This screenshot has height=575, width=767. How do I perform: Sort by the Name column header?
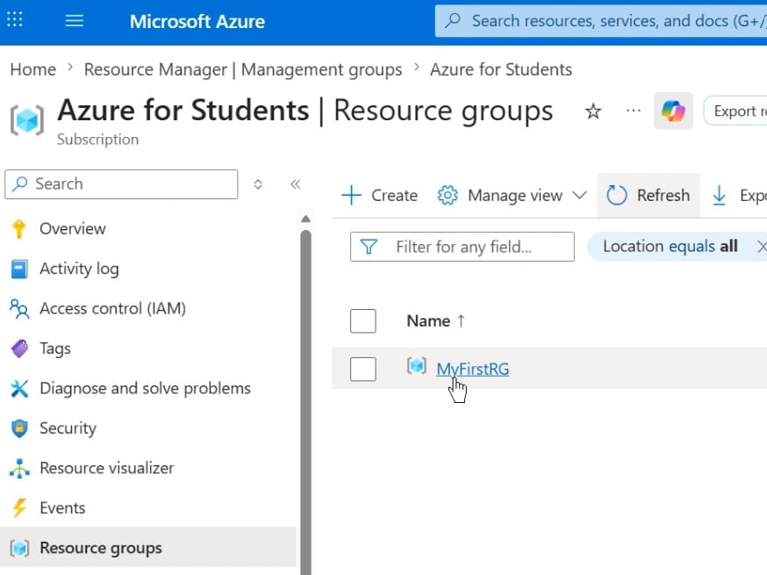tap(428, 321)
